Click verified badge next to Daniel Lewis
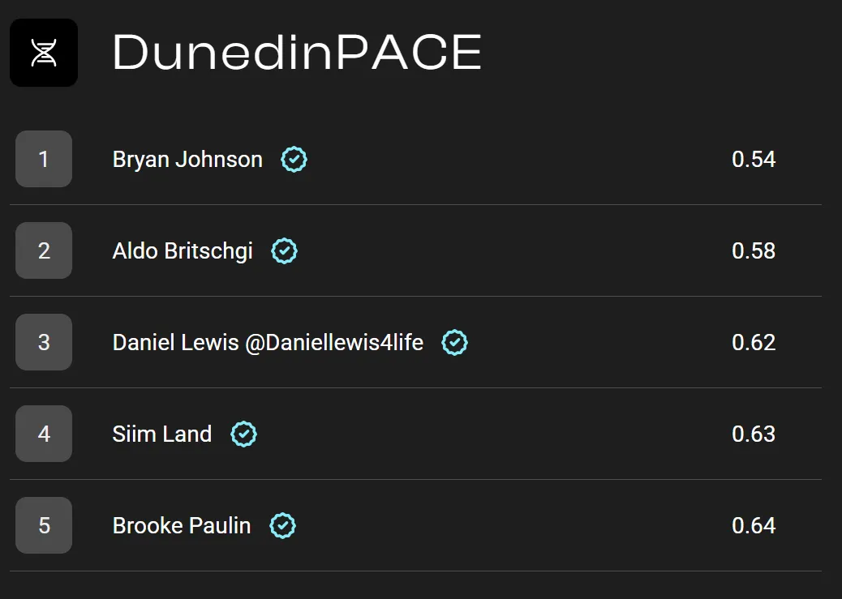This screenshot has width=842, height=599. pos(454,342)
